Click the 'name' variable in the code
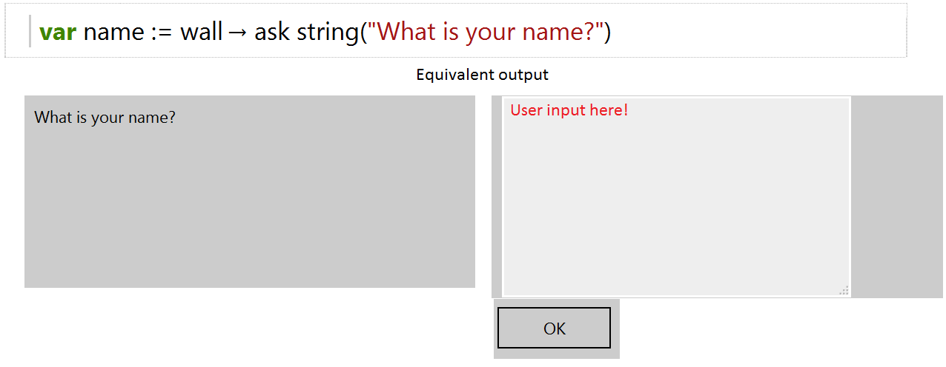This screenshot has height=367, width=946. click(x=113, y=32)
